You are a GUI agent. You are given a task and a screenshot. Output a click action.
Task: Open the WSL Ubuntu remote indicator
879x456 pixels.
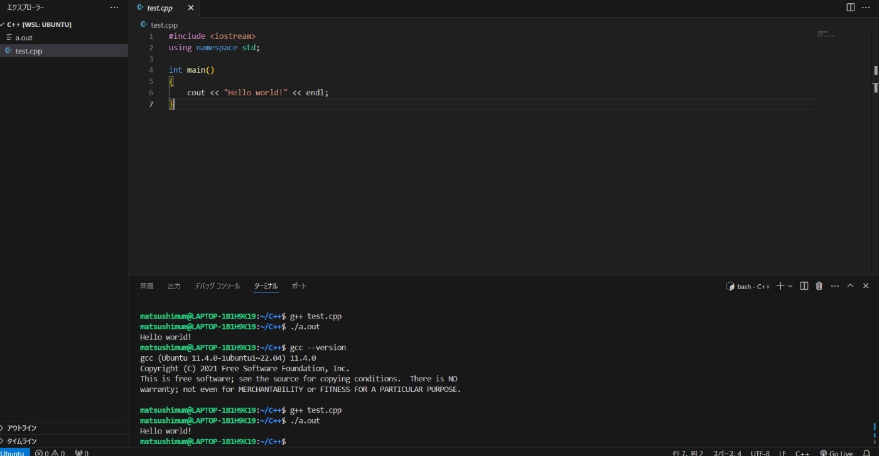click(x=14, y=452)
